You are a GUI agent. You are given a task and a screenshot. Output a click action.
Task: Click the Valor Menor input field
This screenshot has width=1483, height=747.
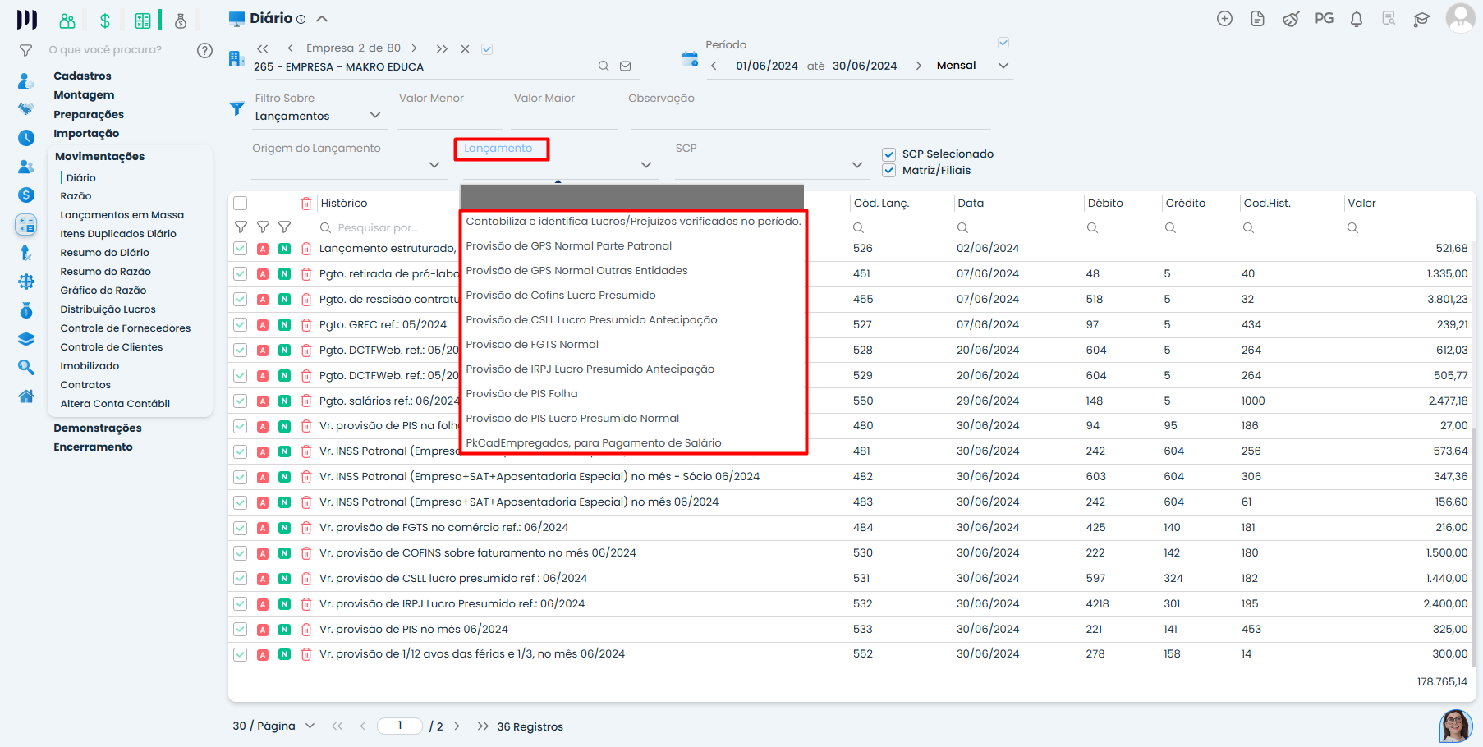(x=448, y=117)
